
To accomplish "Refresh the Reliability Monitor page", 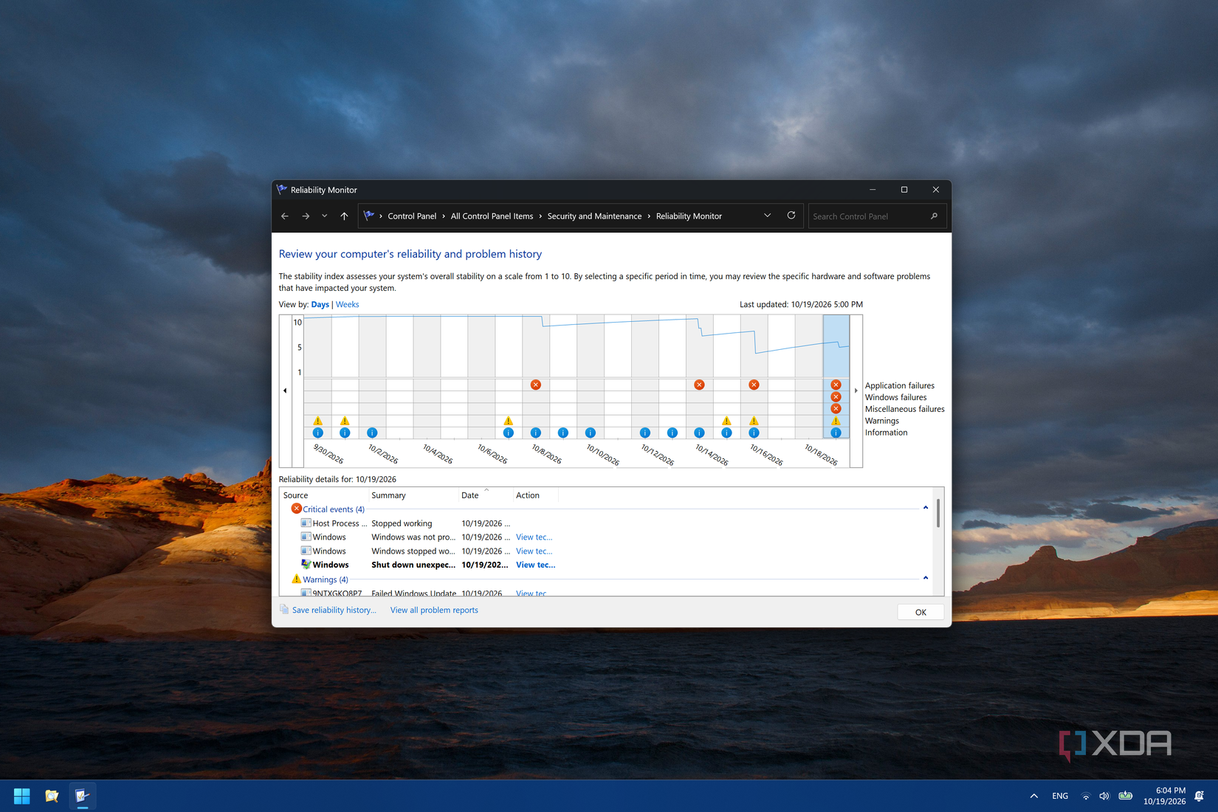I will coord(791,216).
